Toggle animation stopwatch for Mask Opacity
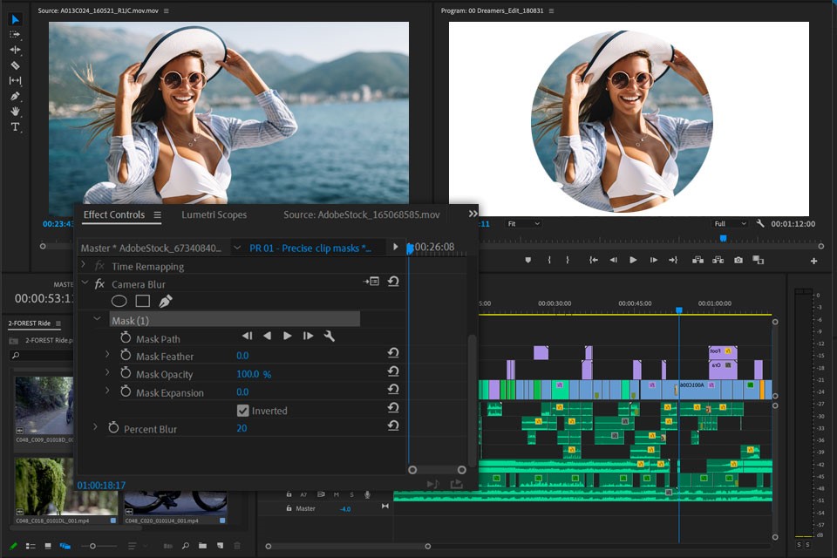 (126, 374)
